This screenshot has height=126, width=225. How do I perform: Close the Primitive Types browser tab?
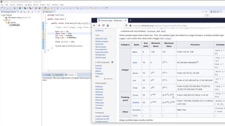(126, 21)
